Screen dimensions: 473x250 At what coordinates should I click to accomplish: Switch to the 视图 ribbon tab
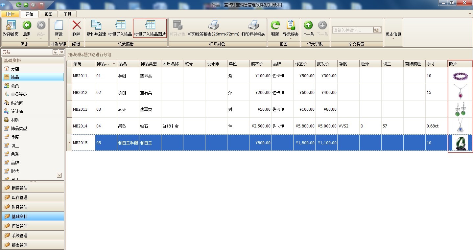click(48, 14)
